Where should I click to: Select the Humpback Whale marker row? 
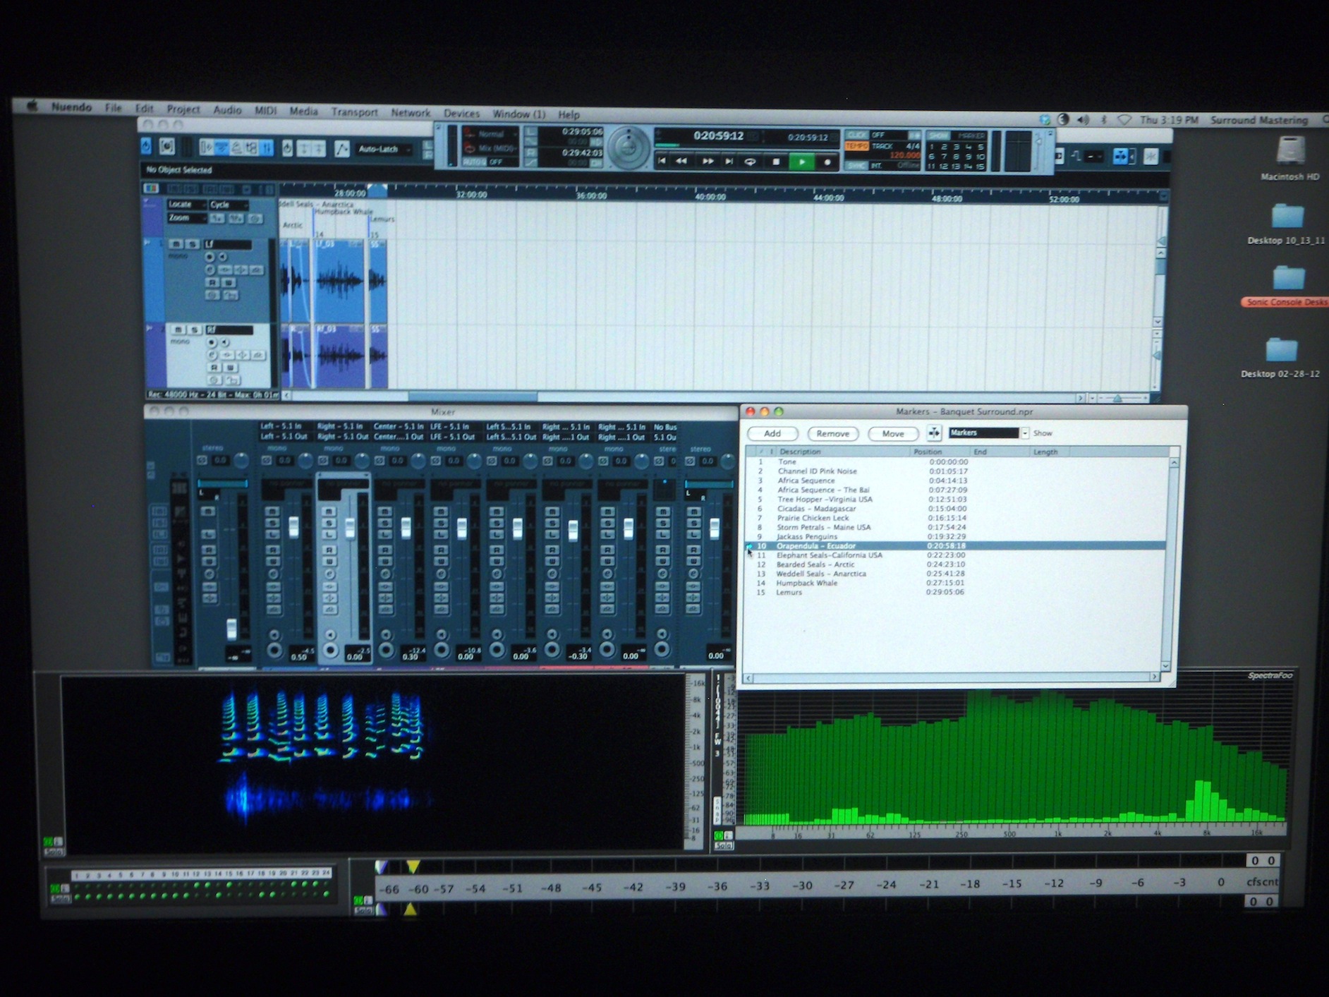click(x=806, y=583)
